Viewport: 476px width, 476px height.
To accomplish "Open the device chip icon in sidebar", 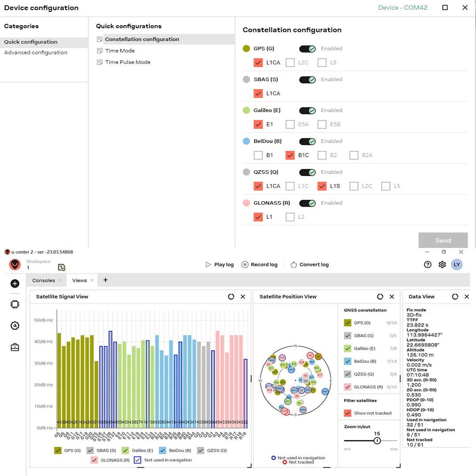I will [15, 304].
